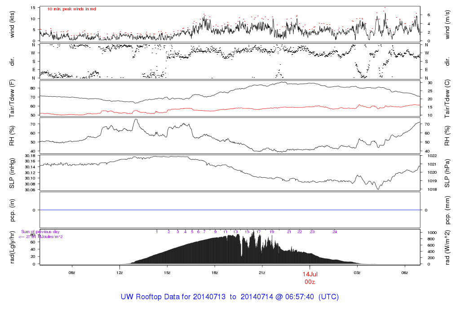Select the '18z' time axis label

pyautogui.click(x=214, y=273)
